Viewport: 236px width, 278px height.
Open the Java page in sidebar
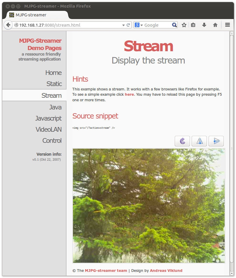point(55,107)
